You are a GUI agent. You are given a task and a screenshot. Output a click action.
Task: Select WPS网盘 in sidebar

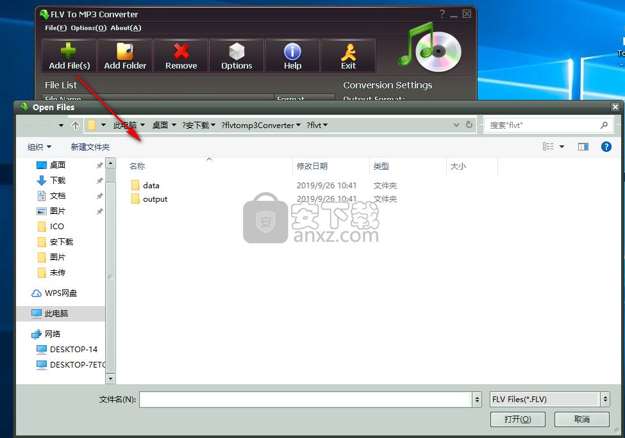pos(61,293)
